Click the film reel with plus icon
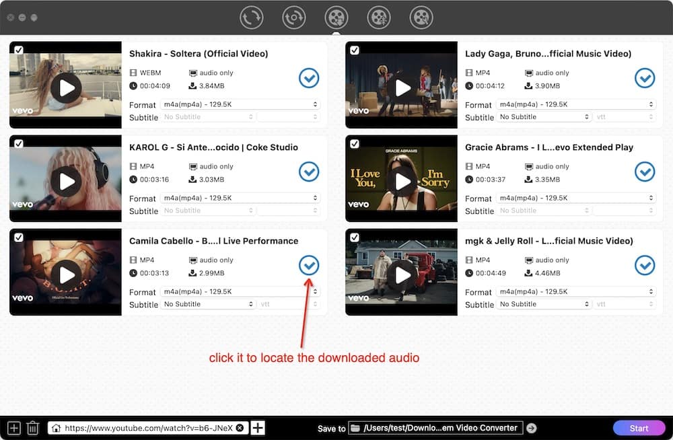This screenshot has width=673, height=440. point(379,17)
